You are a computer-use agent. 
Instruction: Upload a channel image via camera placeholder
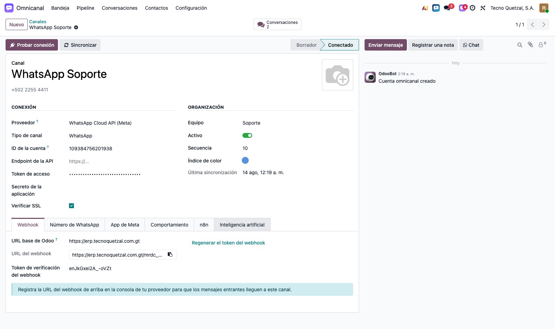pos(338,75)
